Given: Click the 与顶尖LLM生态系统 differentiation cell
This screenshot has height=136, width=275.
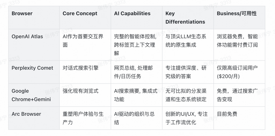Looking at the screenshot, I should click(x=186, y=41).
